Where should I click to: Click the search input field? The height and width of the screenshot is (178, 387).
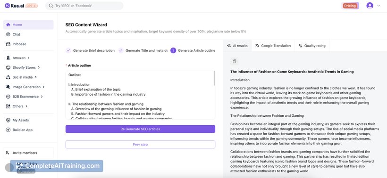click(x=84, y=6)
